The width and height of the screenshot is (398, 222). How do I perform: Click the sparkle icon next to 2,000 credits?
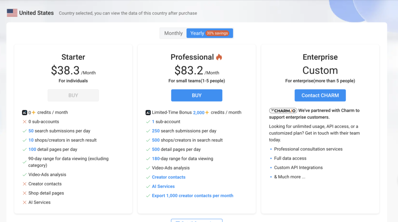click(207, 112)
